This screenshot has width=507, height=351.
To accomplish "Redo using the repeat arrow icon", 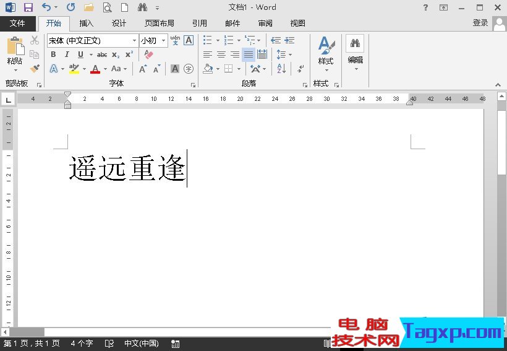I will [x=71, y=7].
